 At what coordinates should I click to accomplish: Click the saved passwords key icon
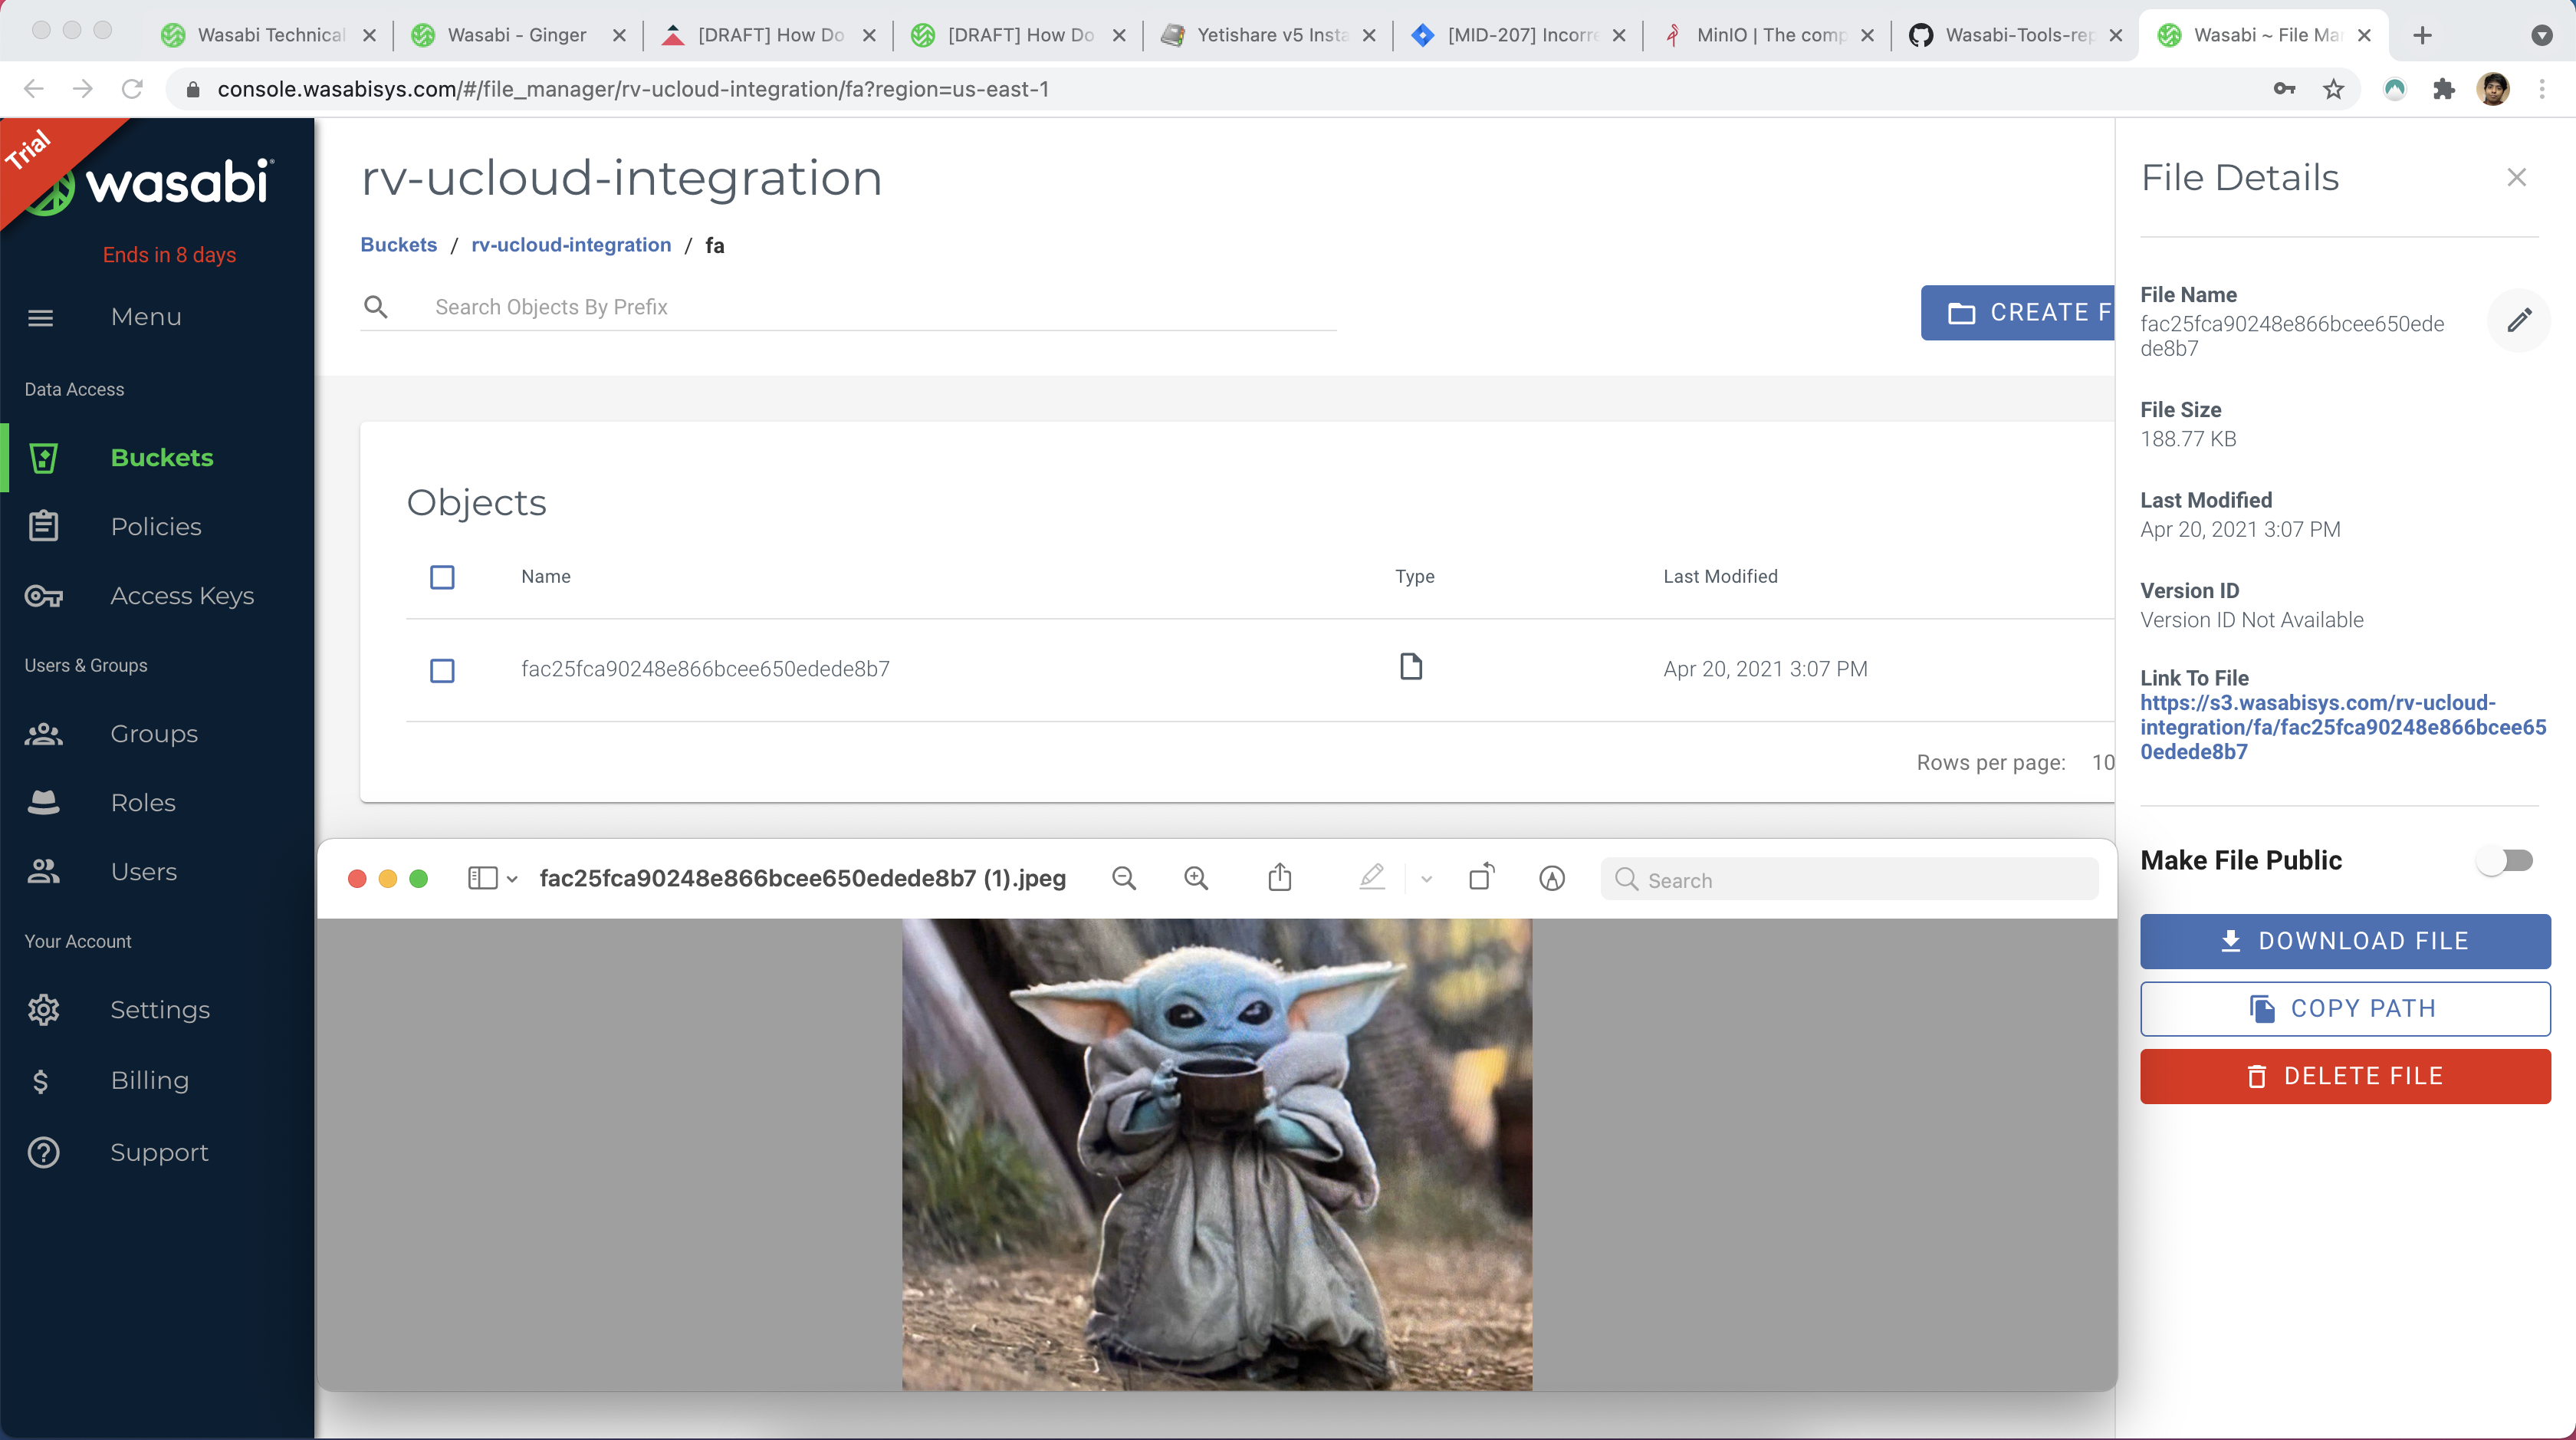(2284, 89)
